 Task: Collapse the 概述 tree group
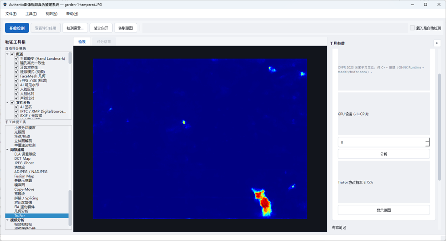click(7, 54)
